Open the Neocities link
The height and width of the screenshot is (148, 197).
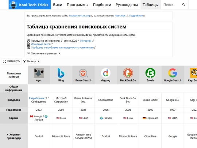point(120,16)
